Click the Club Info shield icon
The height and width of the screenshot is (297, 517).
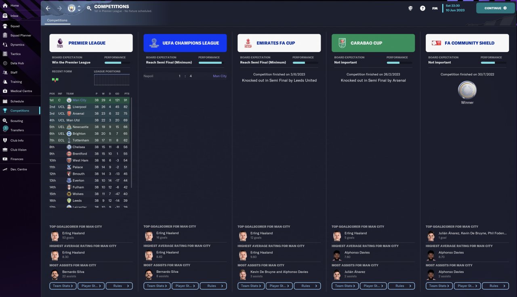[x=5, y=140]
